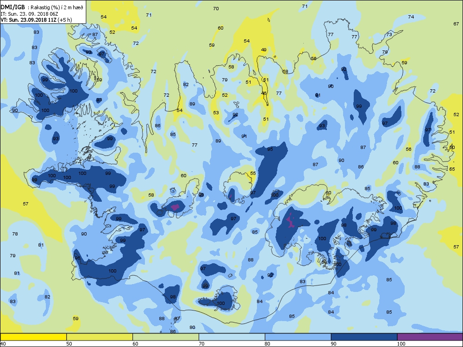463x347 pixels.
Task: Click the pale yellow 50–60 legend swatch
Action: pyautogui.click(x=100, y=337)
